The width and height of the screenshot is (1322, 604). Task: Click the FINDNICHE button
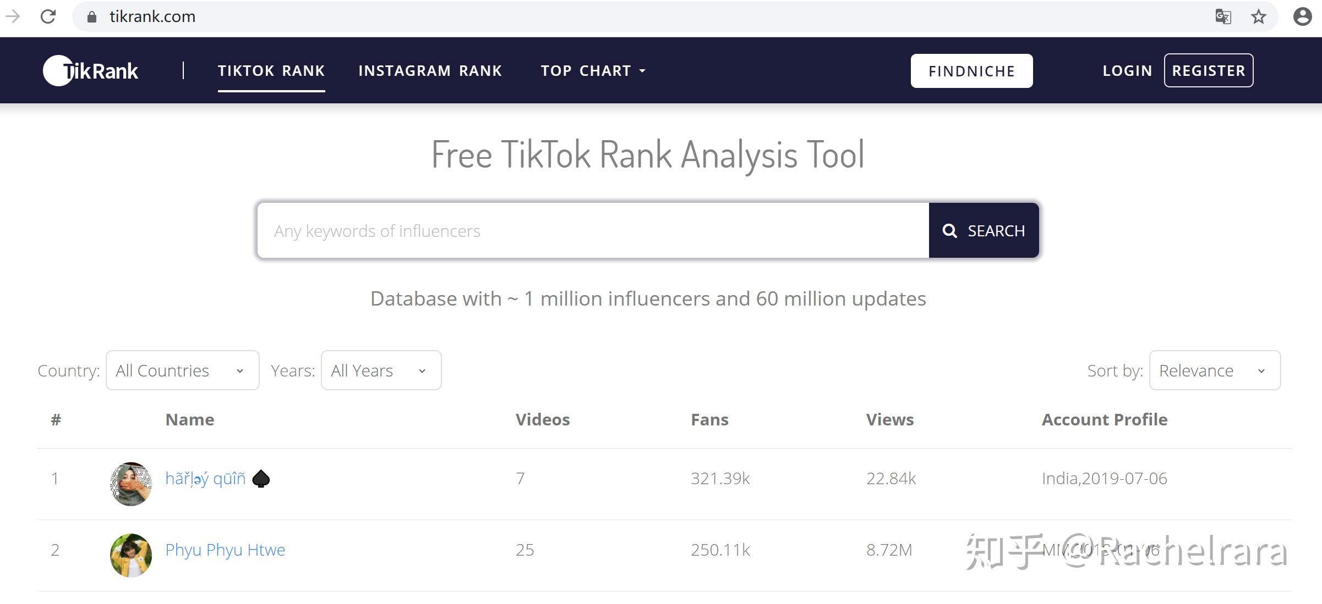[972, 71]
